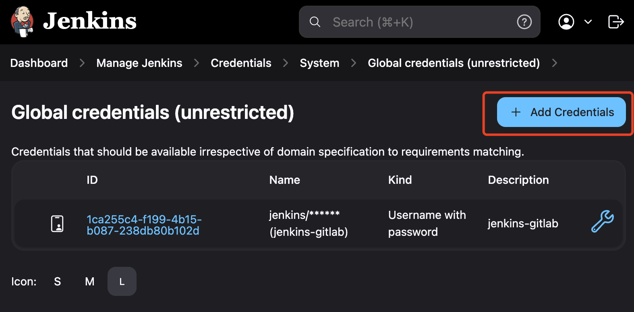The width and height of the screenshot is (634, 312).
Task: Set icon size to M
Action: pyautogui.click(x=89, y=281)
